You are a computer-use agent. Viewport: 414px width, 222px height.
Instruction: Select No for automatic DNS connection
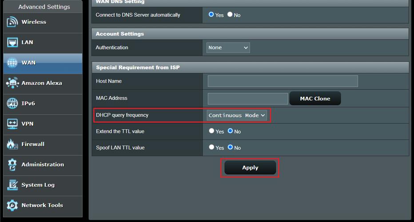point(230,15)
